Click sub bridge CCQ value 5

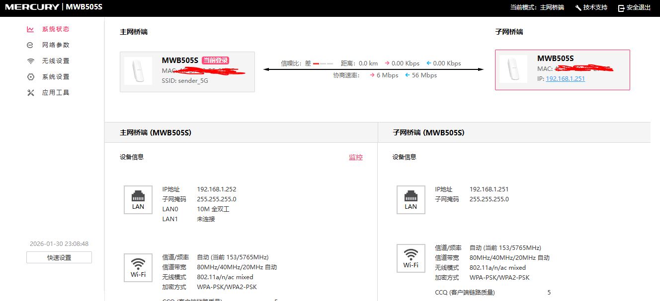pos(549,293)
